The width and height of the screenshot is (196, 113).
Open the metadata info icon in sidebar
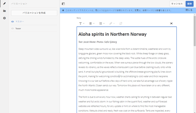pos(4,18)
